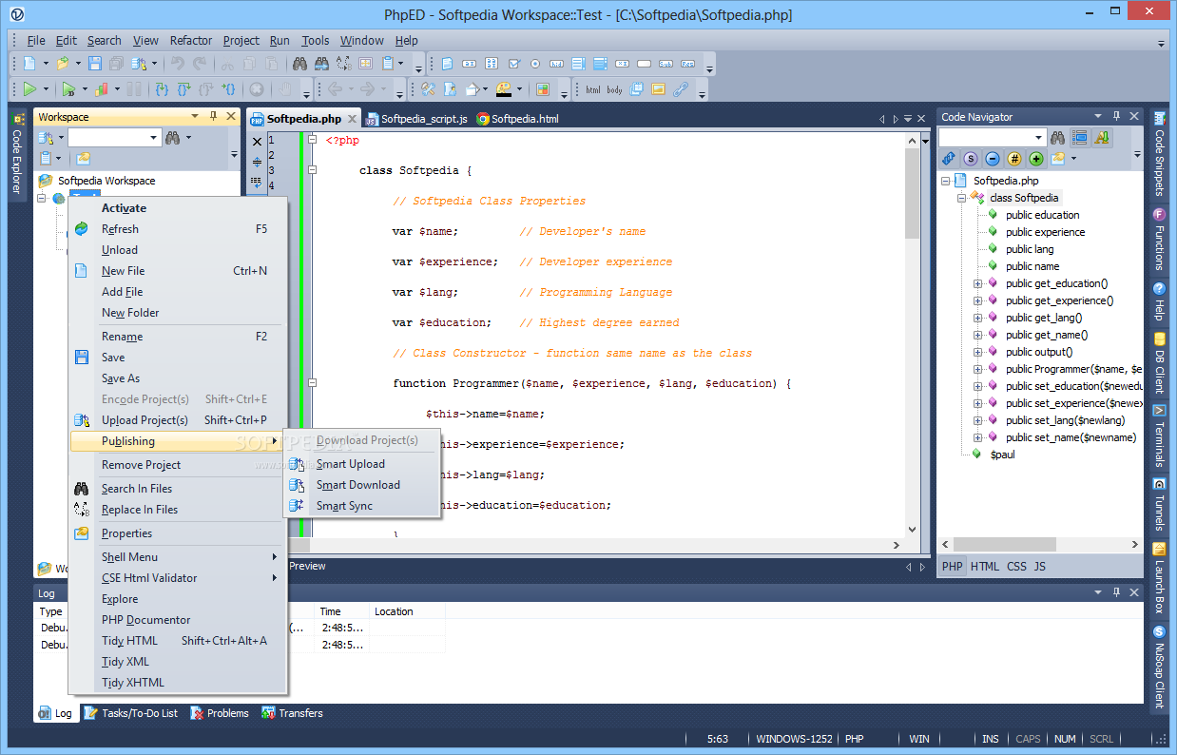
Task: Expand the public get_education() node
Action: 977,283
